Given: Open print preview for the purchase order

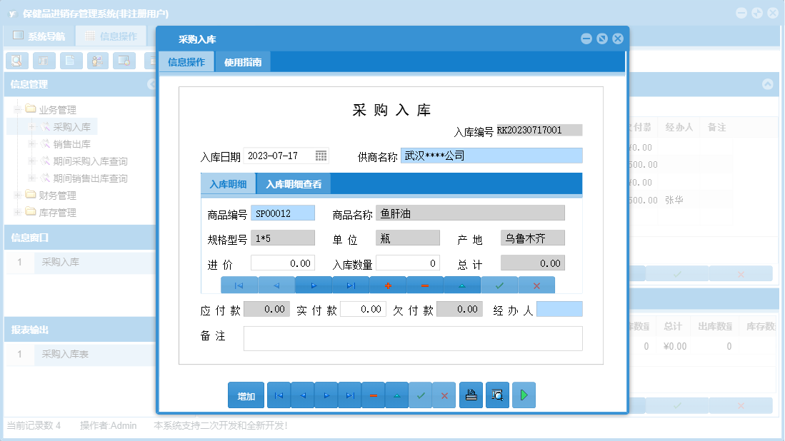Looking at the screenshot, I should pyautogui.click(x=497, y=395).
